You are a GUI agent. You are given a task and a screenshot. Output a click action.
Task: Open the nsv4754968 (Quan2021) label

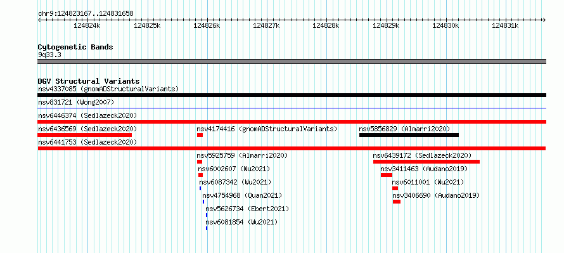242,195
